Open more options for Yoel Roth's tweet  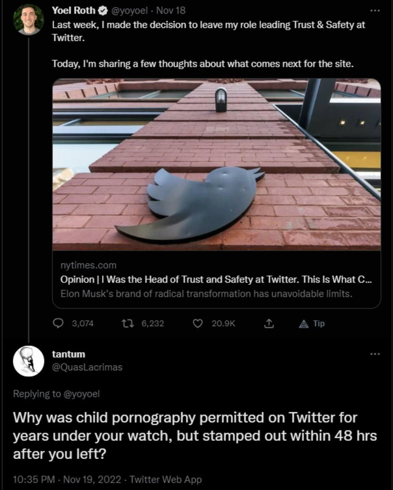[x=375, y=10]
